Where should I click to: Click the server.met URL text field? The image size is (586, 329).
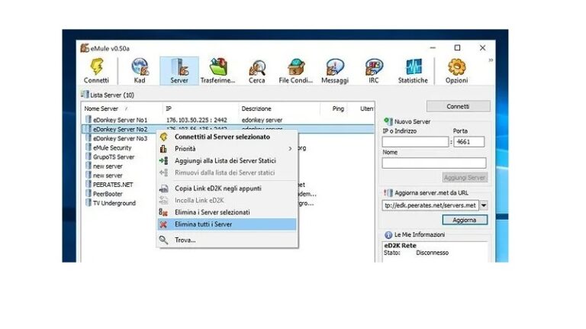430,205
